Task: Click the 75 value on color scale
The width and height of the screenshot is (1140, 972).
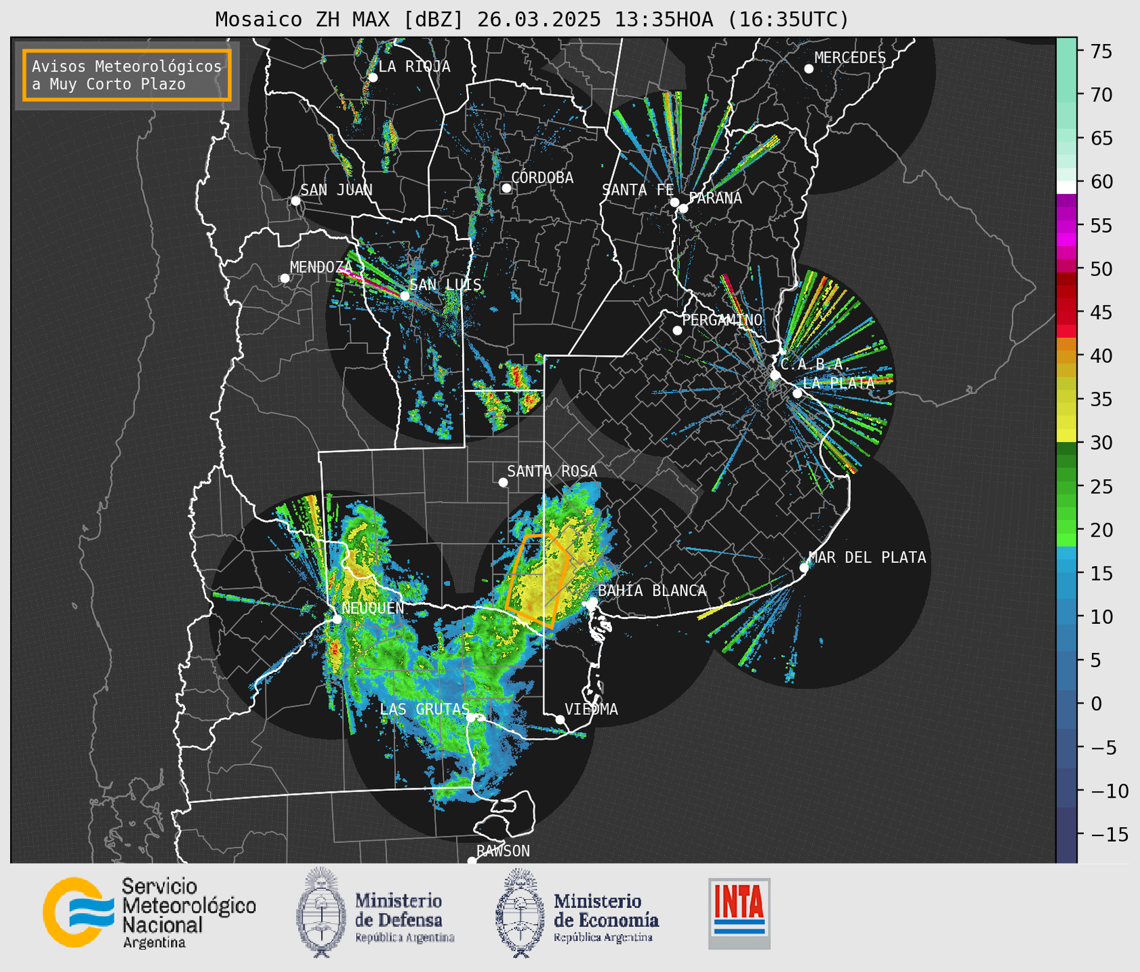Action: (x=1101, y=51)
